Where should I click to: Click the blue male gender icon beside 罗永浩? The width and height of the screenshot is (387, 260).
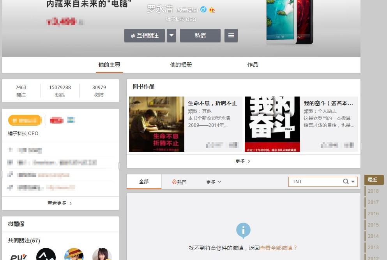click(x=203, y=10)
